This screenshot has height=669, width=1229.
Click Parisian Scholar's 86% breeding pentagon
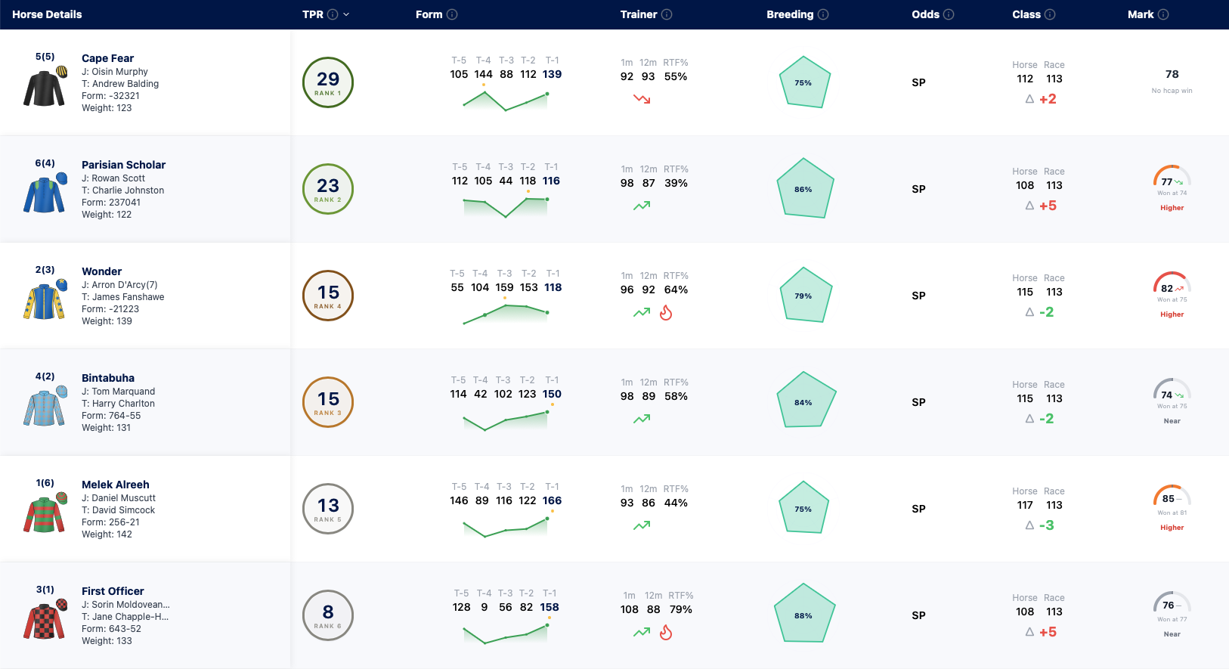[805, 188]
